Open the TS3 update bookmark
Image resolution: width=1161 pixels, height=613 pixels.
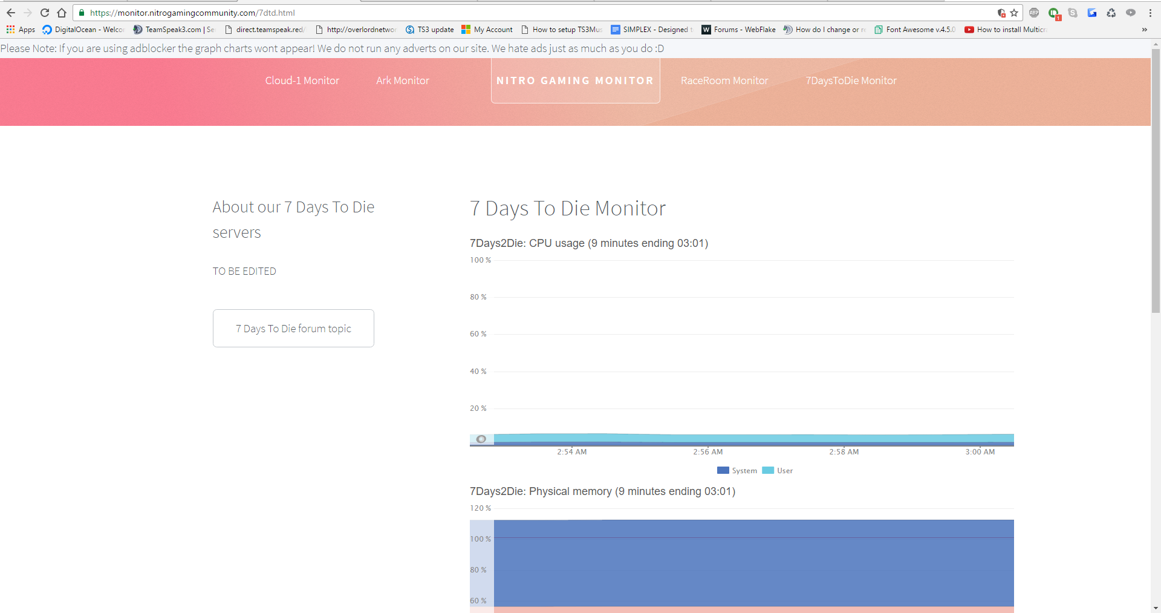pos(429,30)
